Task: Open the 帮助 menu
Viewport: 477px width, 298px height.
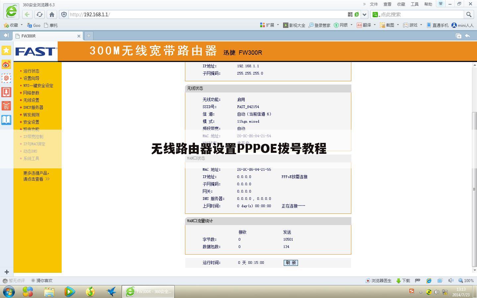Action: point(428,4)
